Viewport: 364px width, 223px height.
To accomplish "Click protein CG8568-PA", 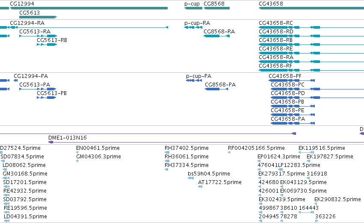I will click(220, 85).
